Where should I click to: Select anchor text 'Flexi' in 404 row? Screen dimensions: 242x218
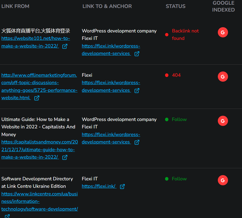pyautogui.click(x=87, y=75)
